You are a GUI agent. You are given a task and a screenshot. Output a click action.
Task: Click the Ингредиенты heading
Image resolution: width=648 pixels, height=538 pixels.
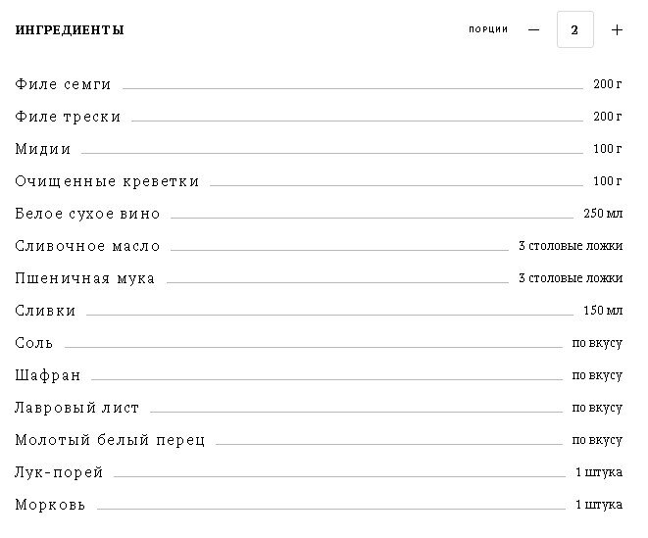tap(70, 30)
